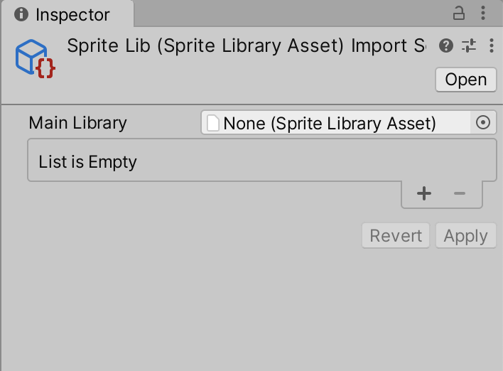Screen dimensions: 503x371
Task: Add a list entry with the plus icon
Action: [x=424, y=193]
